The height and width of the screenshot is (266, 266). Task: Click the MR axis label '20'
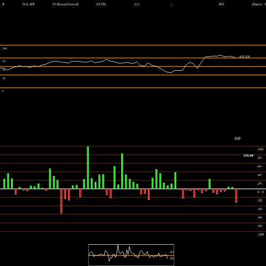coord(260,184)
